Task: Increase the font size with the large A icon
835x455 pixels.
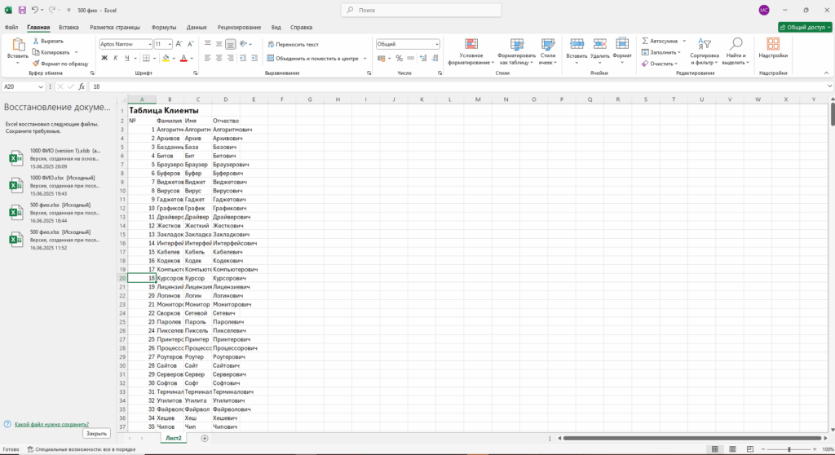Action: (x=179, y=44)
